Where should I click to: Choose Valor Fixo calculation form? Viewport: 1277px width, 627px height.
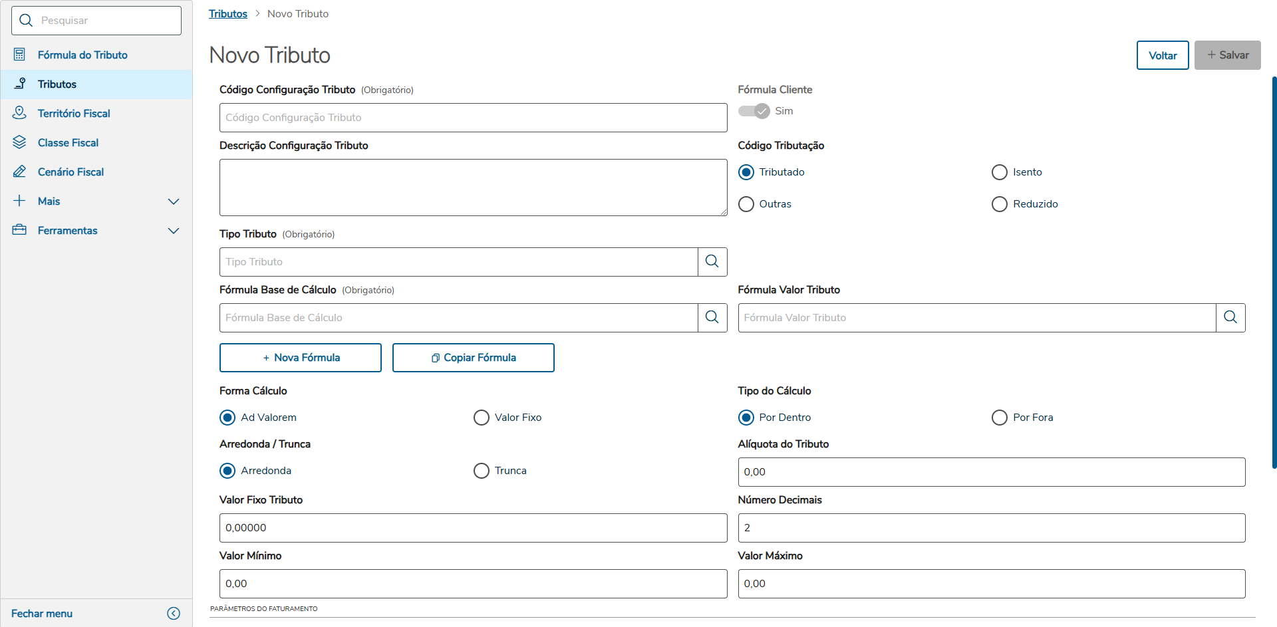481,418
